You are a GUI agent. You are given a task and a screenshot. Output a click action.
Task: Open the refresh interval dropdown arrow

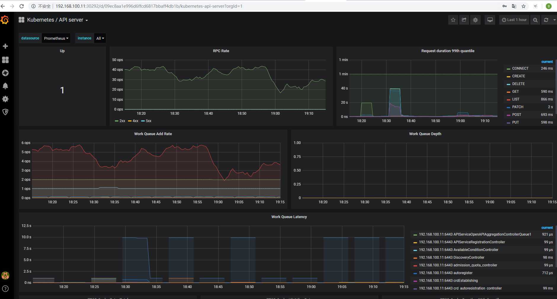(x=554, y=20)
